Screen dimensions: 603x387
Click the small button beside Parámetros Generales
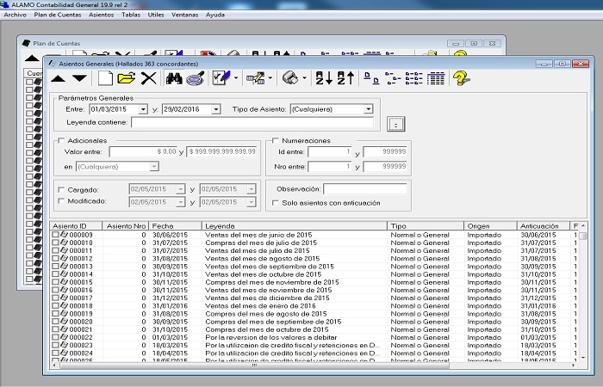pos(396,124)
